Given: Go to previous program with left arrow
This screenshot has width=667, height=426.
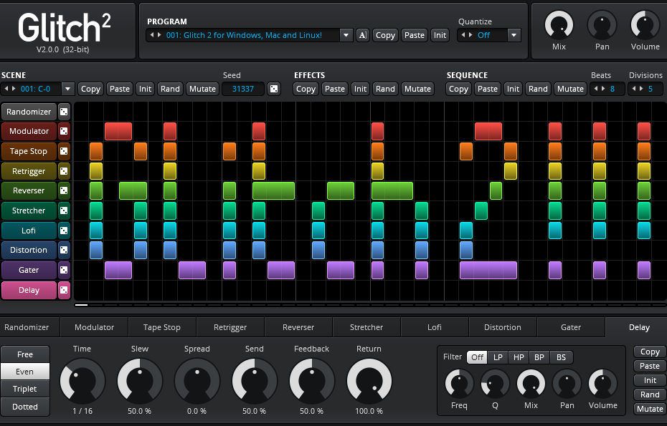Looking at the screenshot, I should tap(152, 35).
